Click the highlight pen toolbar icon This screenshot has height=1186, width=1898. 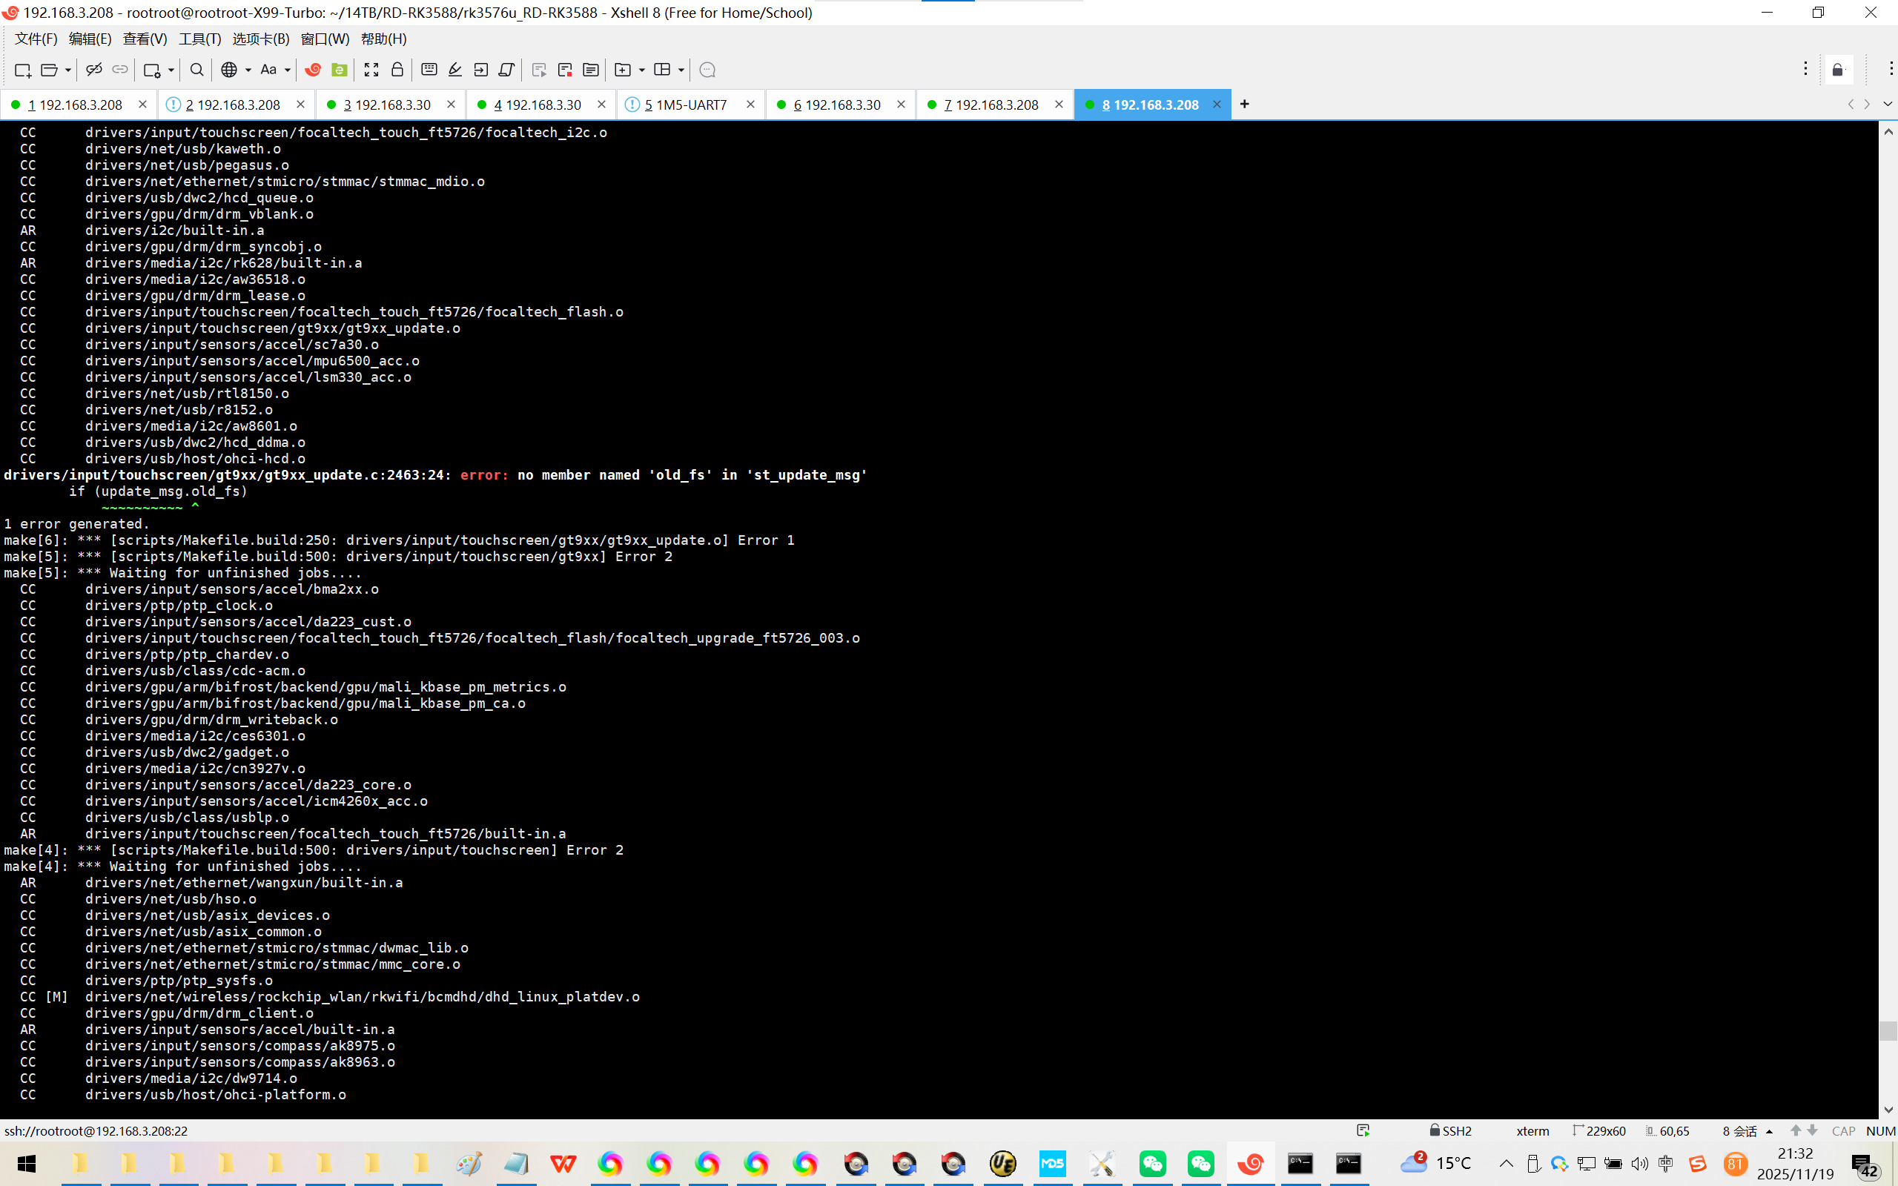(455, 70)
